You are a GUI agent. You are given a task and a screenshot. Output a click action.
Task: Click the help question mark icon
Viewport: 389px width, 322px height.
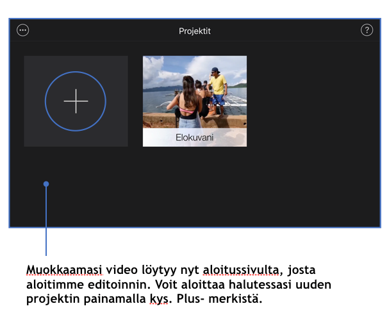367,30
